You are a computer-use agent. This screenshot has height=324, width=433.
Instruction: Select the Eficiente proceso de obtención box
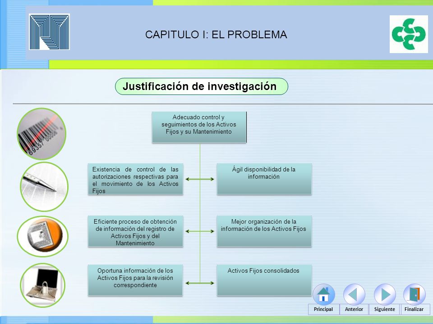[135, 231]
